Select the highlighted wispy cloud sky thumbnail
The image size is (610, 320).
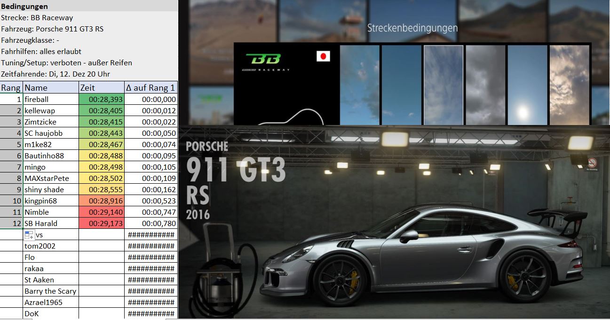443,85
